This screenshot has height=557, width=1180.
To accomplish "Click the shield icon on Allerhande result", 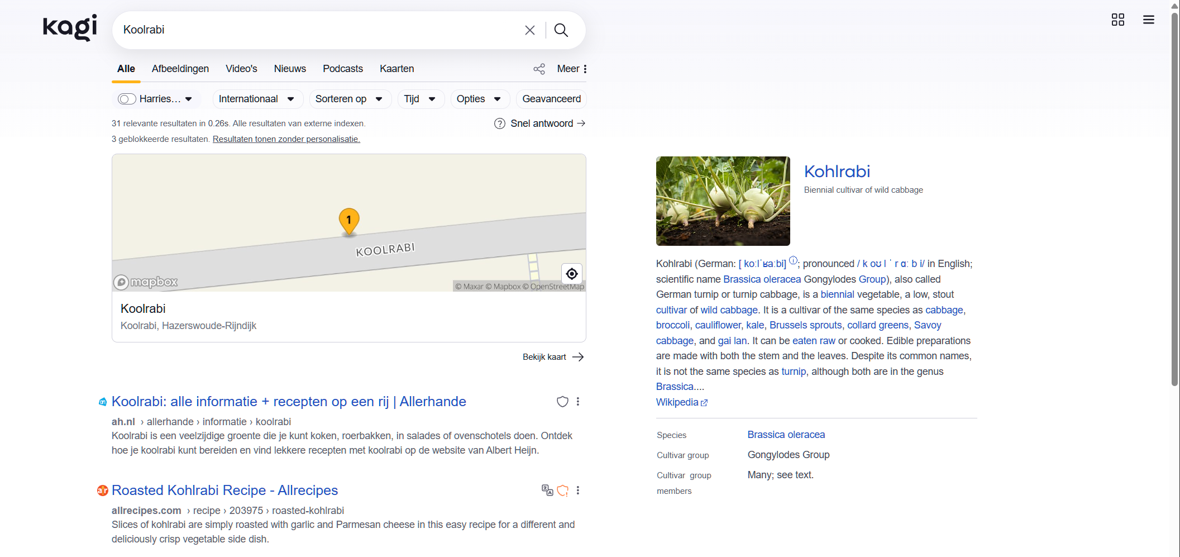I will tap(562, 402).
